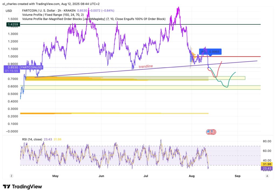Click the blue PP: 0.9965 price tag
The height and width of the screenshot is (194, 276).
pyautogui.click(x=211, y=51)
